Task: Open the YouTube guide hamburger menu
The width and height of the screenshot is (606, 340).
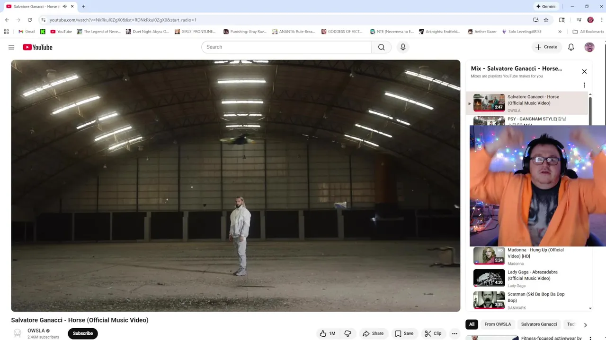Action: (x=11, y=47)
